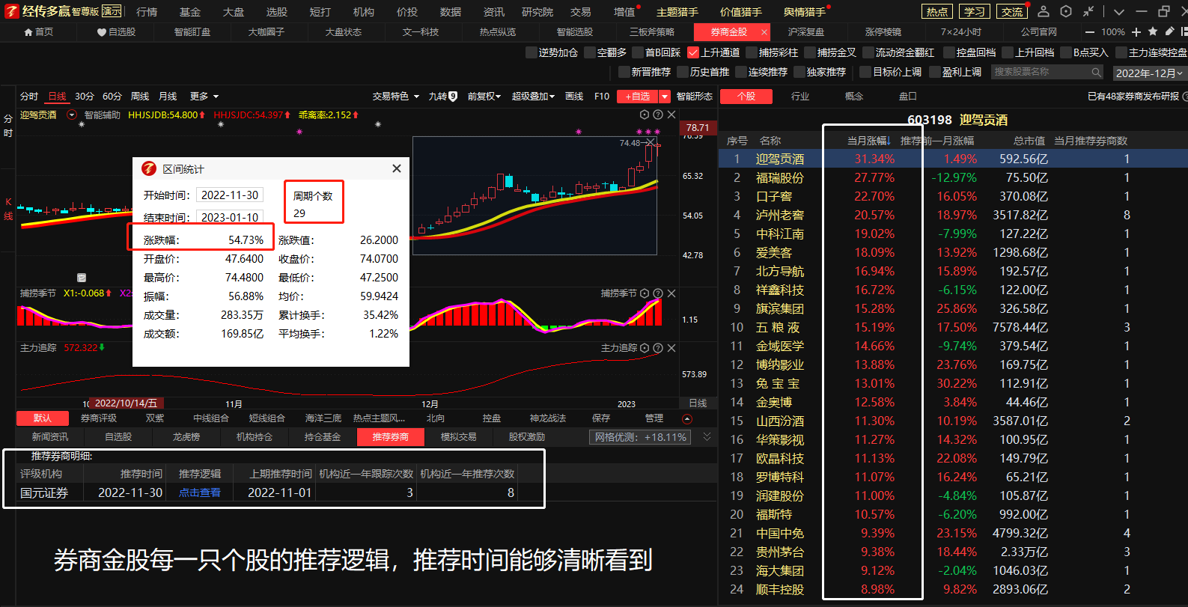This screenshot has height=607, width=1188.
Task: Close the 捕捞季节 indicator panel
Action: tap(671, 293)
